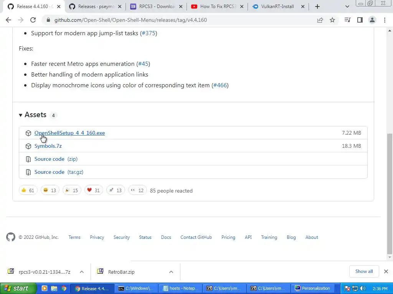Open the Chrome three-dot menu
The width and height of the screenshot is (393, 294).
pos(385,20)
